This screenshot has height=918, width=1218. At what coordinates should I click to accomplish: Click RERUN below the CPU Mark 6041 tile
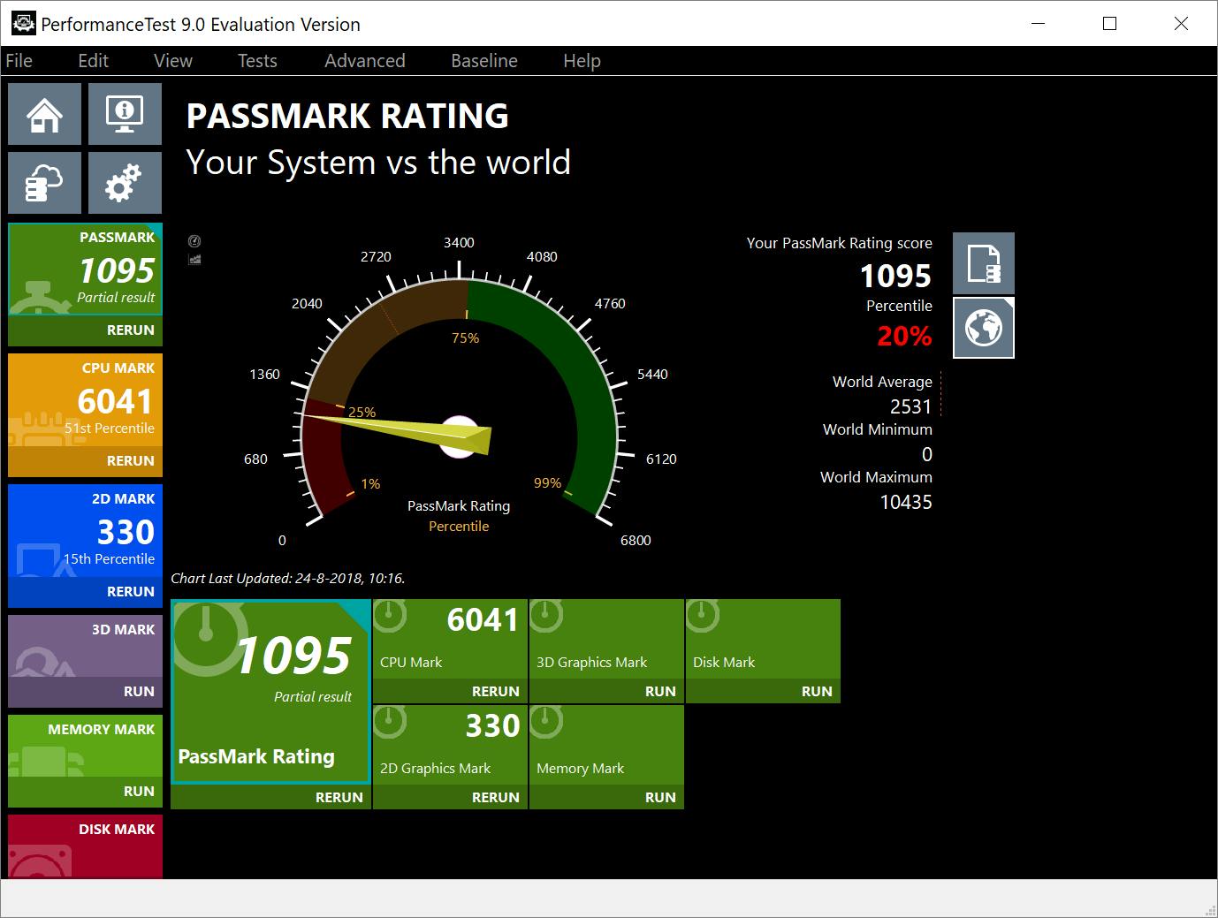tap(450, 691)
